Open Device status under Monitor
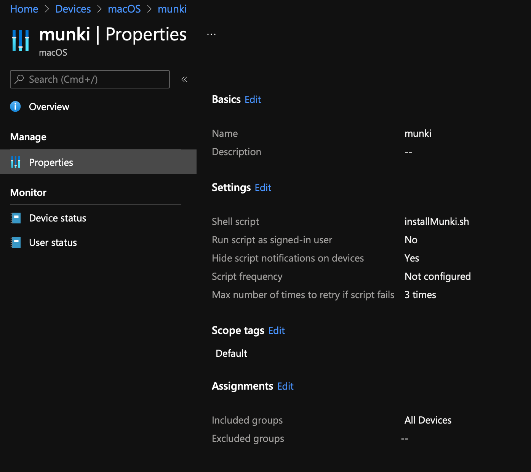 [x=58, y=218]
